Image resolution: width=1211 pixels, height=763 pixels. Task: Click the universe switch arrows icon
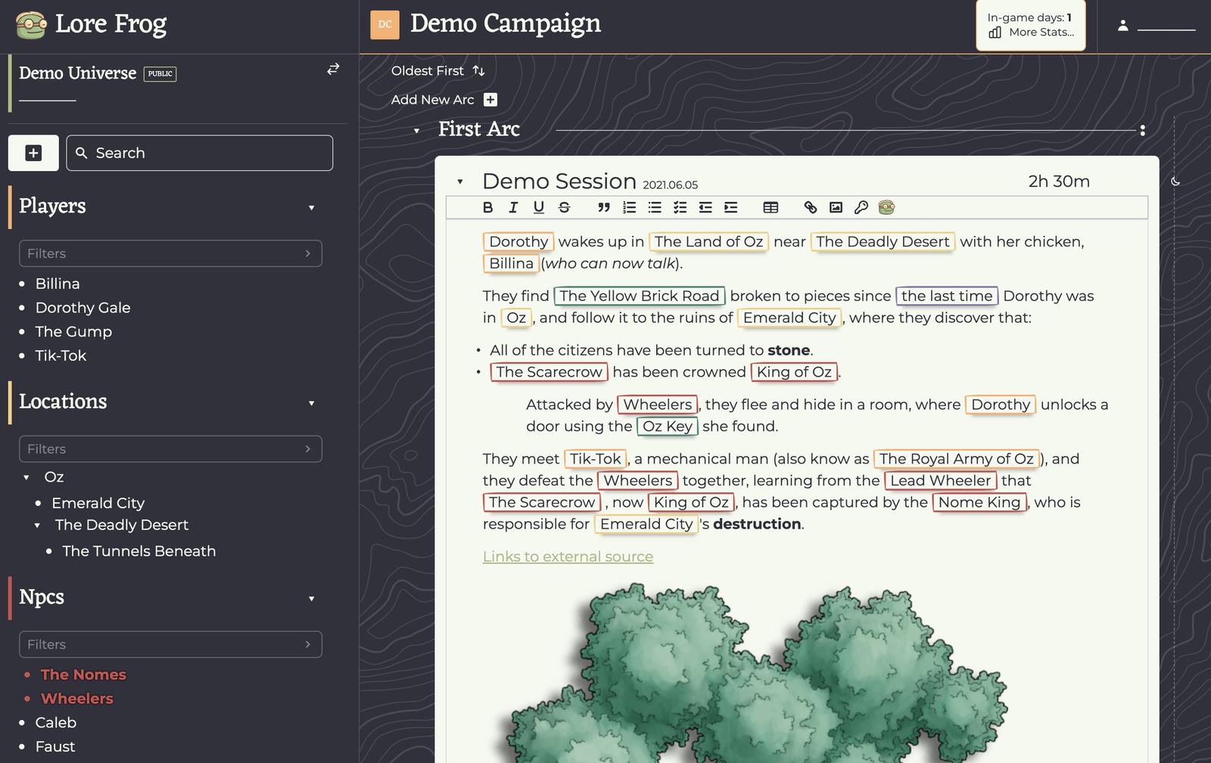(x=333, y=69)
